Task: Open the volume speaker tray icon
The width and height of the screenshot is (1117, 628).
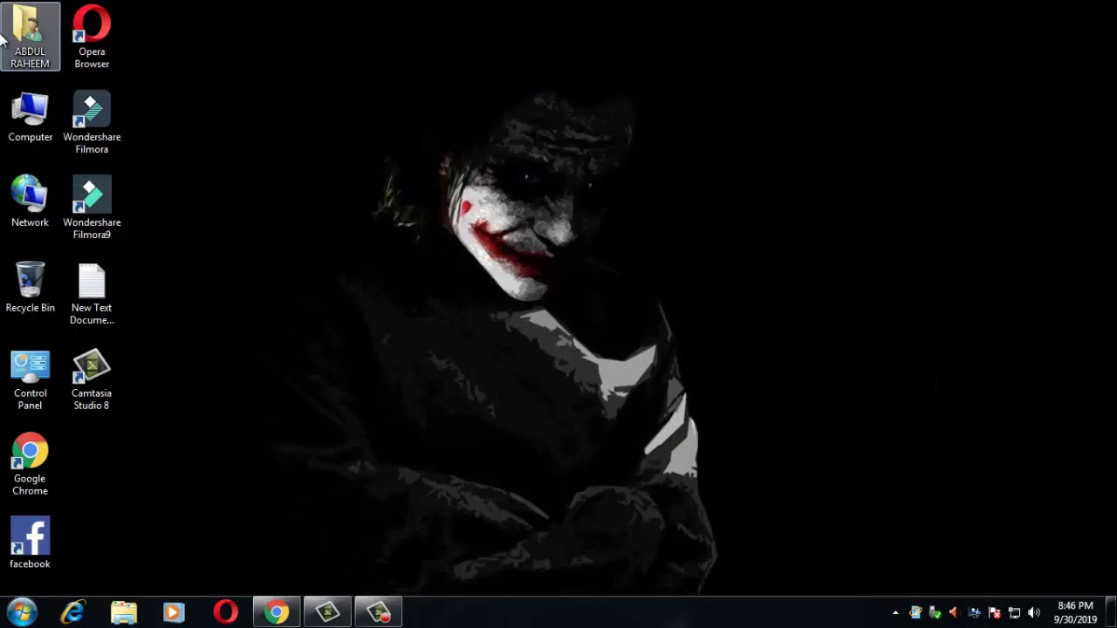Action: point(1034,613)
